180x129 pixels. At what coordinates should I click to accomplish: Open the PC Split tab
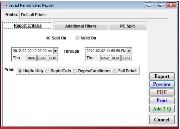(128, 26)
